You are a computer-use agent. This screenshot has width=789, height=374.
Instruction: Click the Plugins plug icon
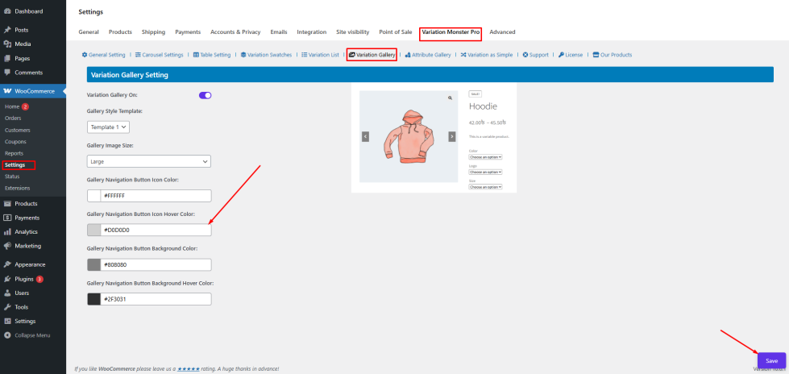pyautogui.click(x=7, y=279)
